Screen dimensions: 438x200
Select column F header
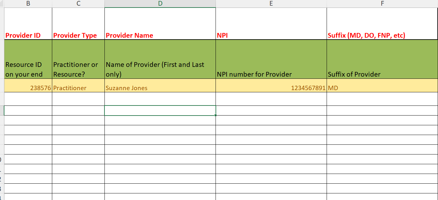(382, 3)
